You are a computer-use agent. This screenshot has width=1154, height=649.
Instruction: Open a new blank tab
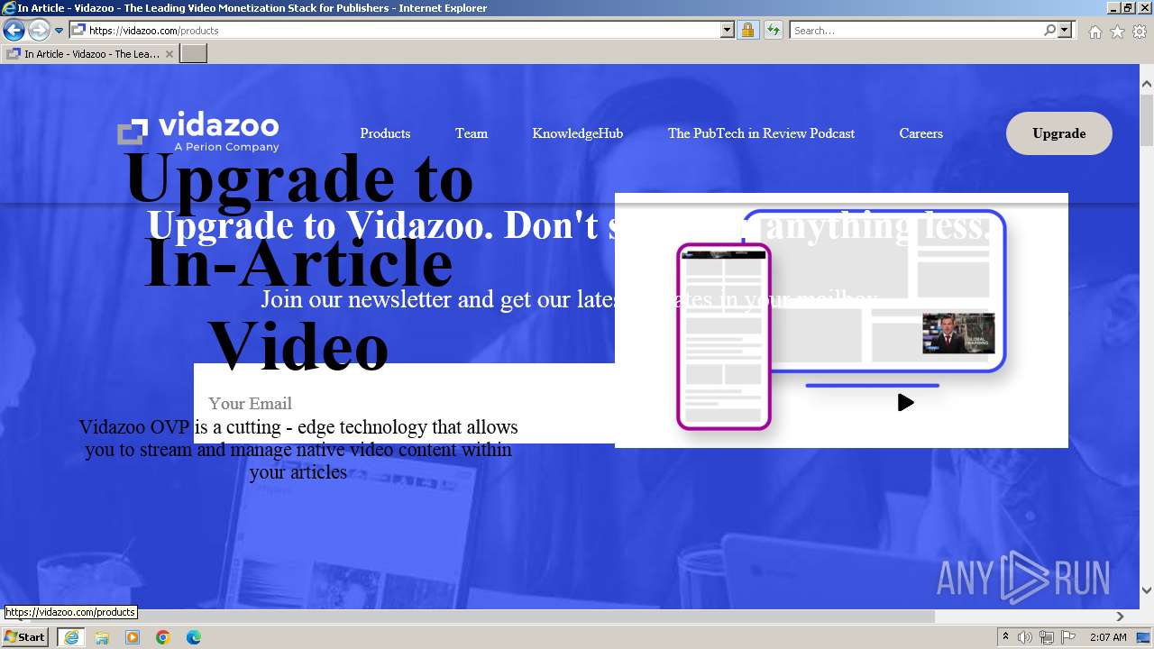[194, 54]
